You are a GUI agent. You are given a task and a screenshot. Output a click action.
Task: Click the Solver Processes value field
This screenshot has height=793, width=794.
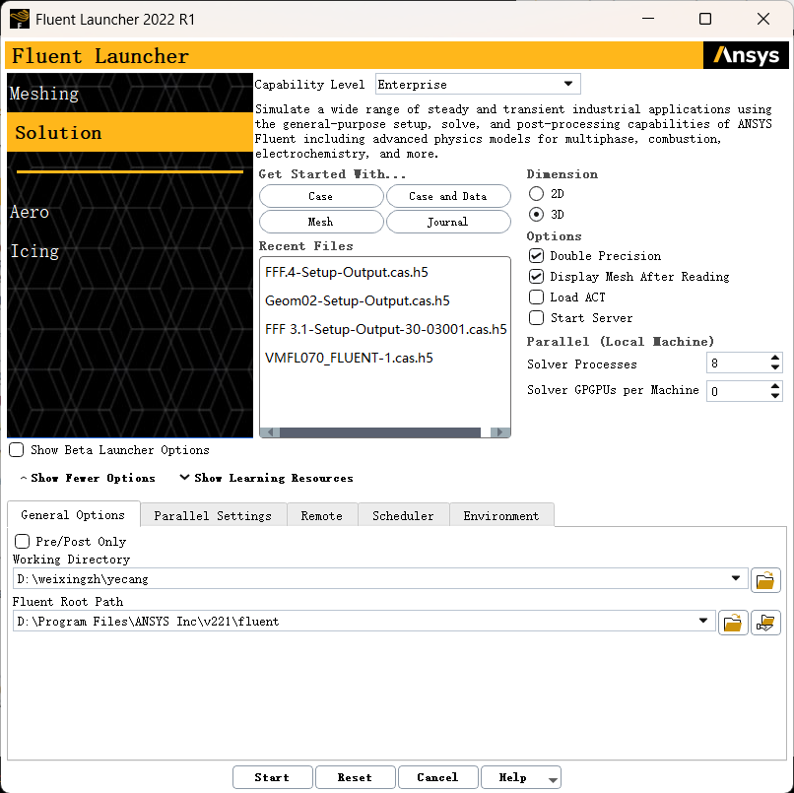(x=737, y=363)
